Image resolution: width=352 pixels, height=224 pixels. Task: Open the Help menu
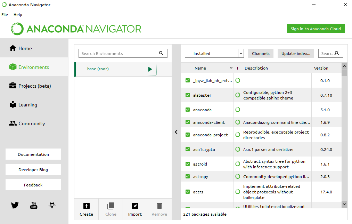18,15
